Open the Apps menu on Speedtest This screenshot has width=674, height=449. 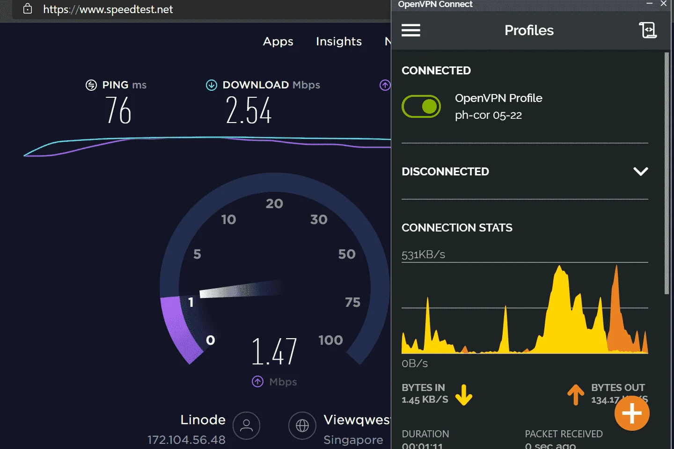[278, 42]
